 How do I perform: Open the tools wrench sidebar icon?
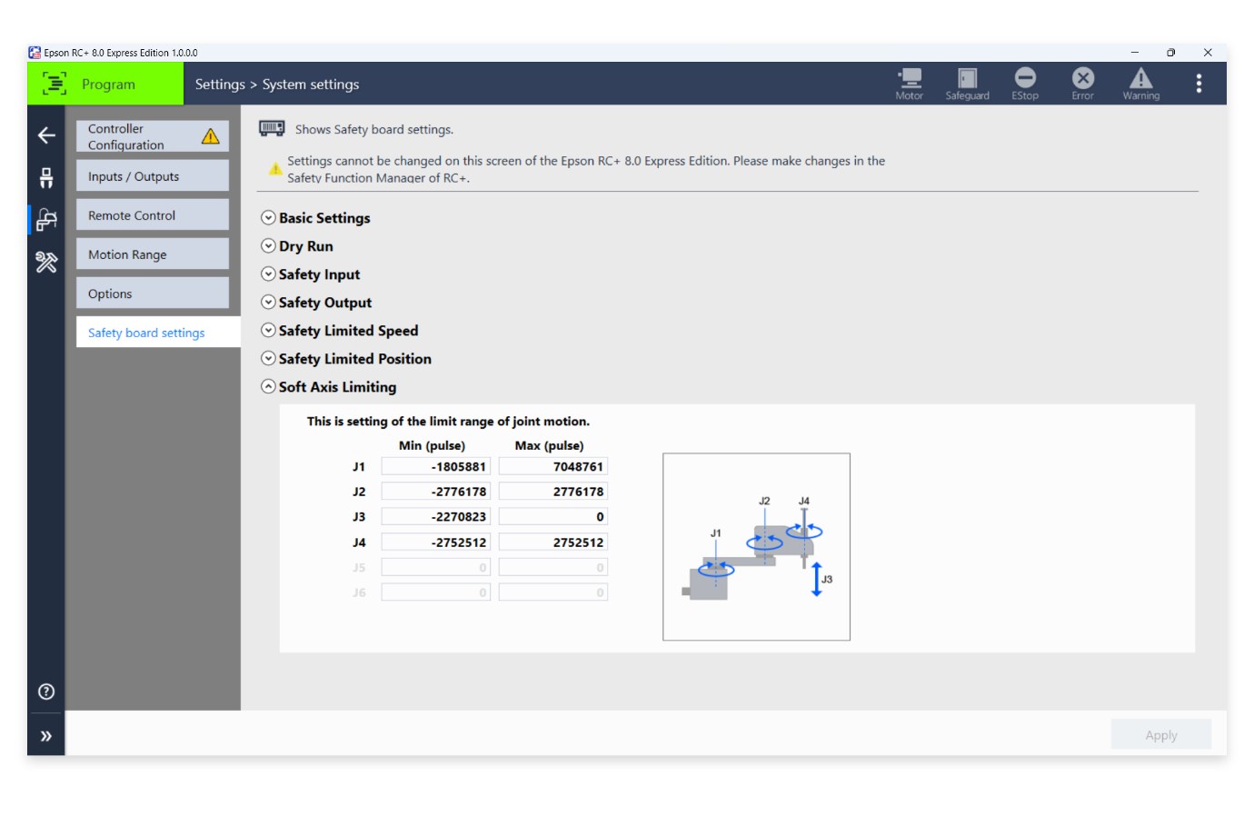point(46,262)
